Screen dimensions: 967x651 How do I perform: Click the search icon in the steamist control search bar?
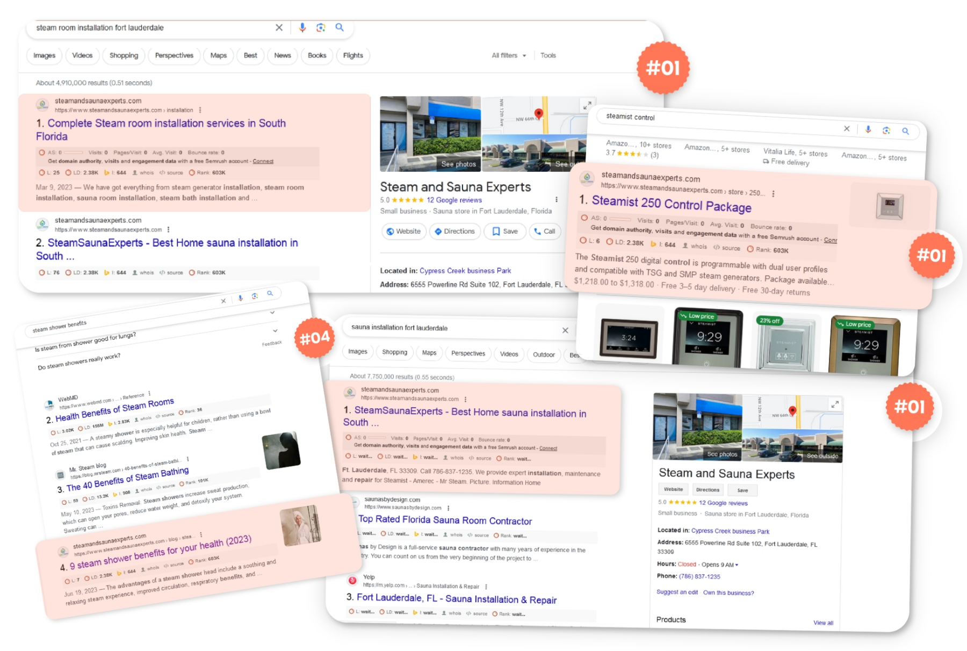pyautogui.click(x=905, y=131)
